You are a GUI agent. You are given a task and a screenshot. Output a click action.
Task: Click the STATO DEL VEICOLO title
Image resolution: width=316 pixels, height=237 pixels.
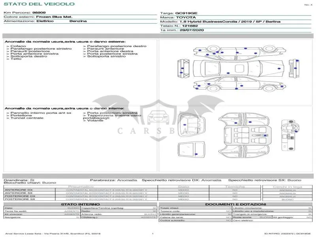39,4
